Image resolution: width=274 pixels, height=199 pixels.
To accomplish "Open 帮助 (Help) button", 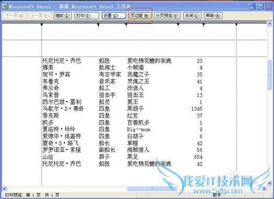I will click(213, 16).
